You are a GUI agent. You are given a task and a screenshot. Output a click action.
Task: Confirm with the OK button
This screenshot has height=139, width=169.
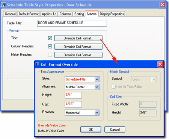pos(91,129)
